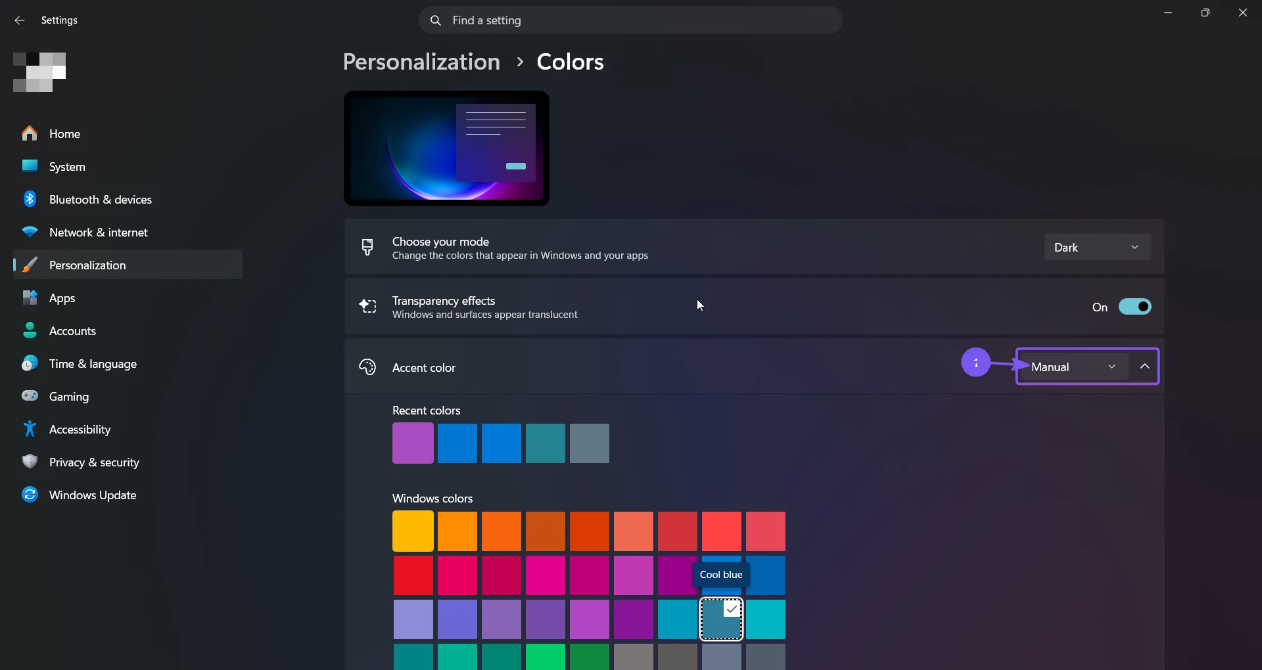Click the Accounts person icon
1262x670 pixels.
pos(30,330)
